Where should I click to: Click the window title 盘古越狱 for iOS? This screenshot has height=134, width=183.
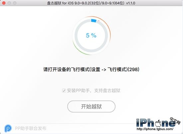point(91,3)
